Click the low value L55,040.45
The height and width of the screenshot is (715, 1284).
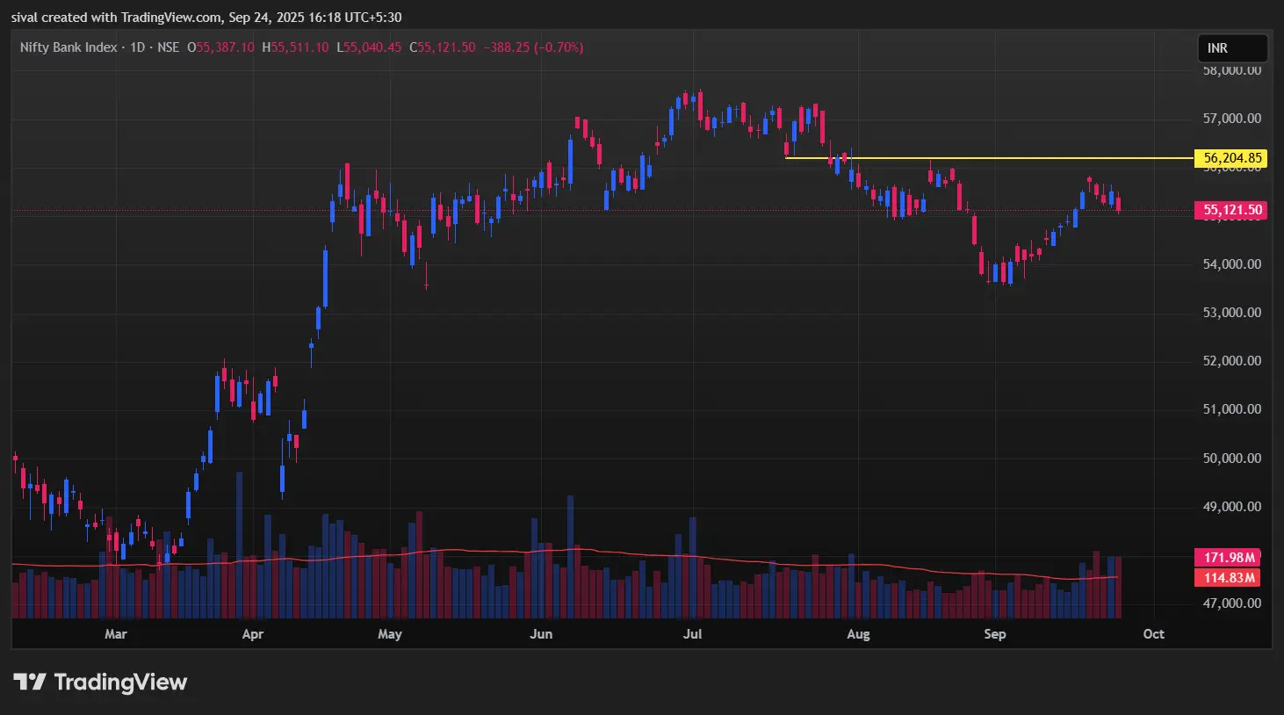tap(370, 47)
